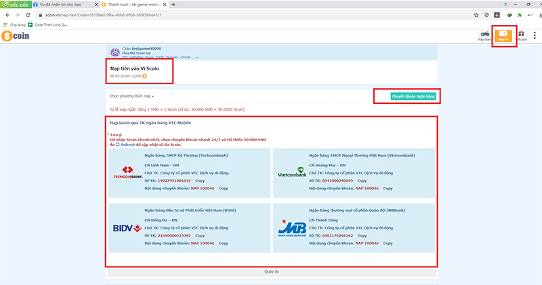Click the browser forward arrow
This screenshot has height=285, width=542.
[18, 15]
